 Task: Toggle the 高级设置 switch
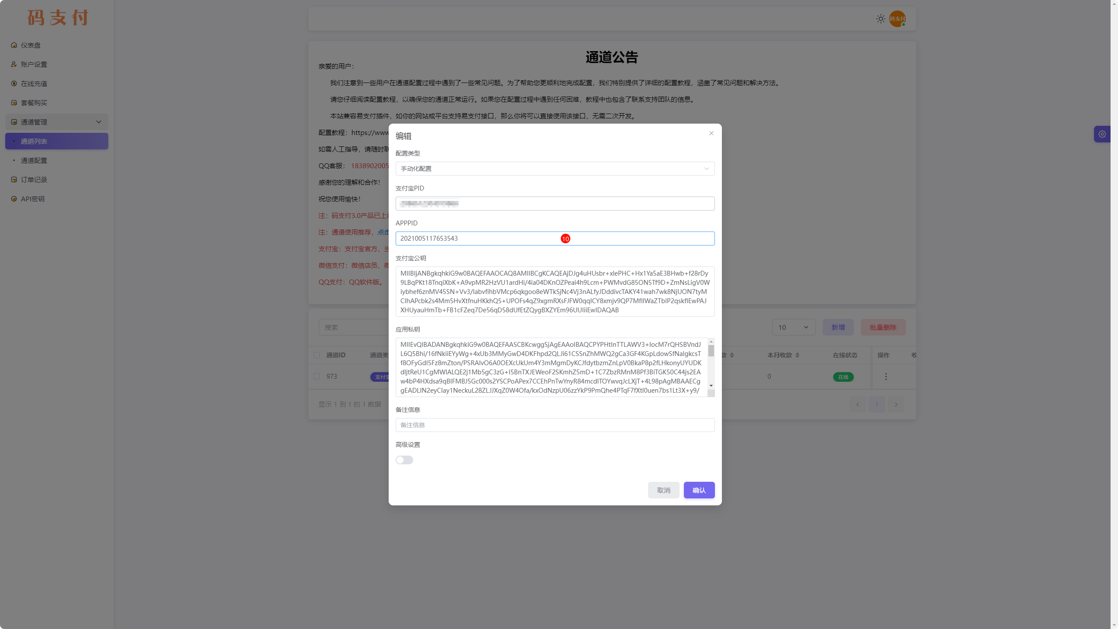404,460
